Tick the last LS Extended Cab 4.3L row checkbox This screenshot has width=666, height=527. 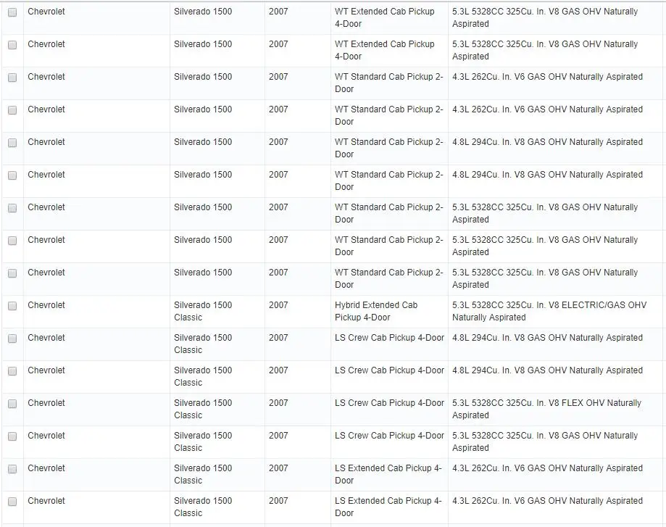(x=12, y=502)
